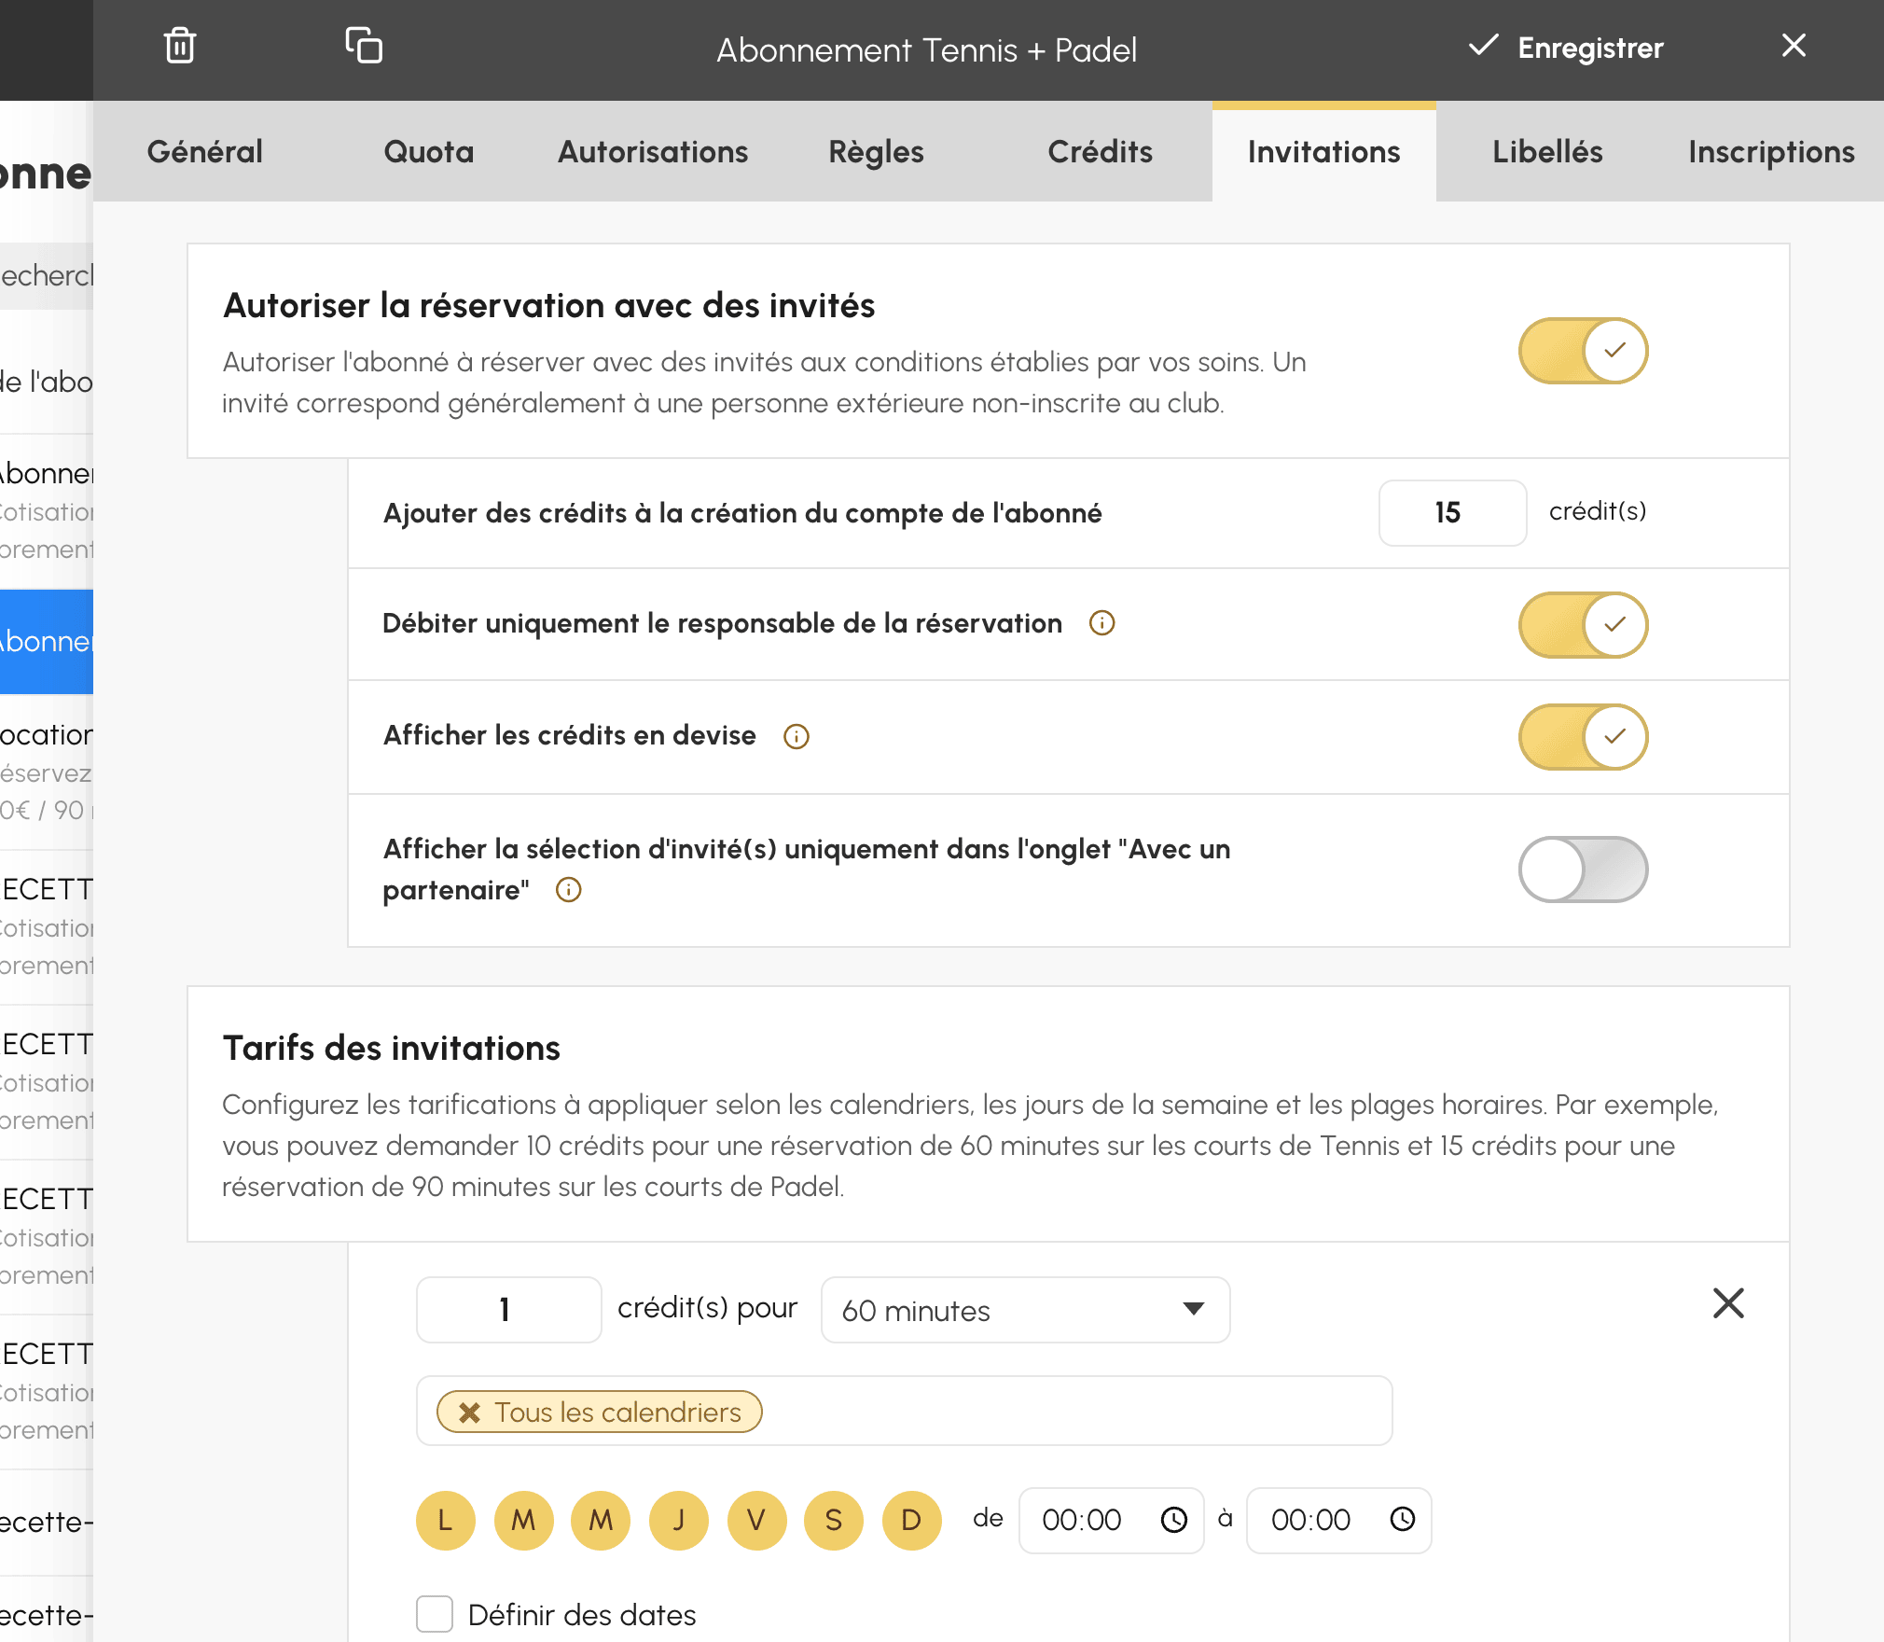Open the Autorisations tab
This screenshot has width=1884, height=1642.
click(x=653, y=151)
